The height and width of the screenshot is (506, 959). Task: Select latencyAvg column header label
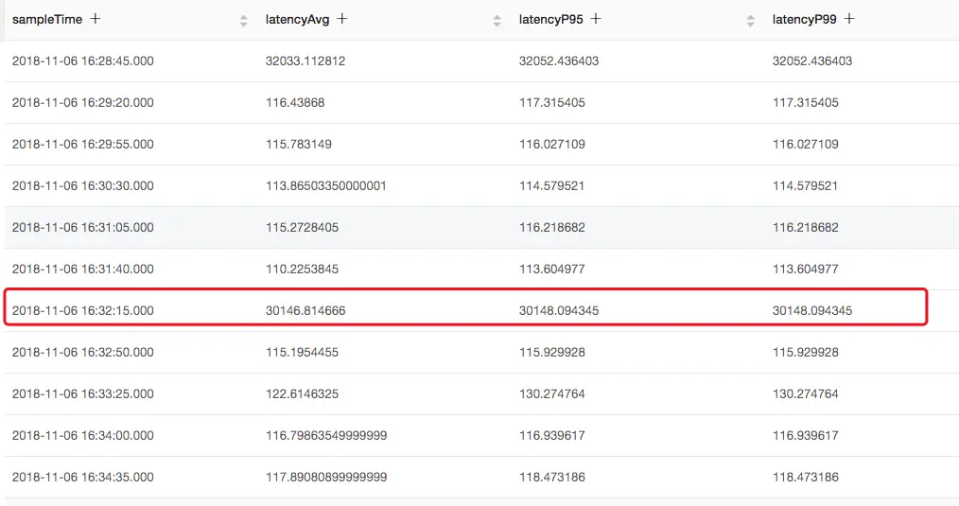(x=297, y=20)
